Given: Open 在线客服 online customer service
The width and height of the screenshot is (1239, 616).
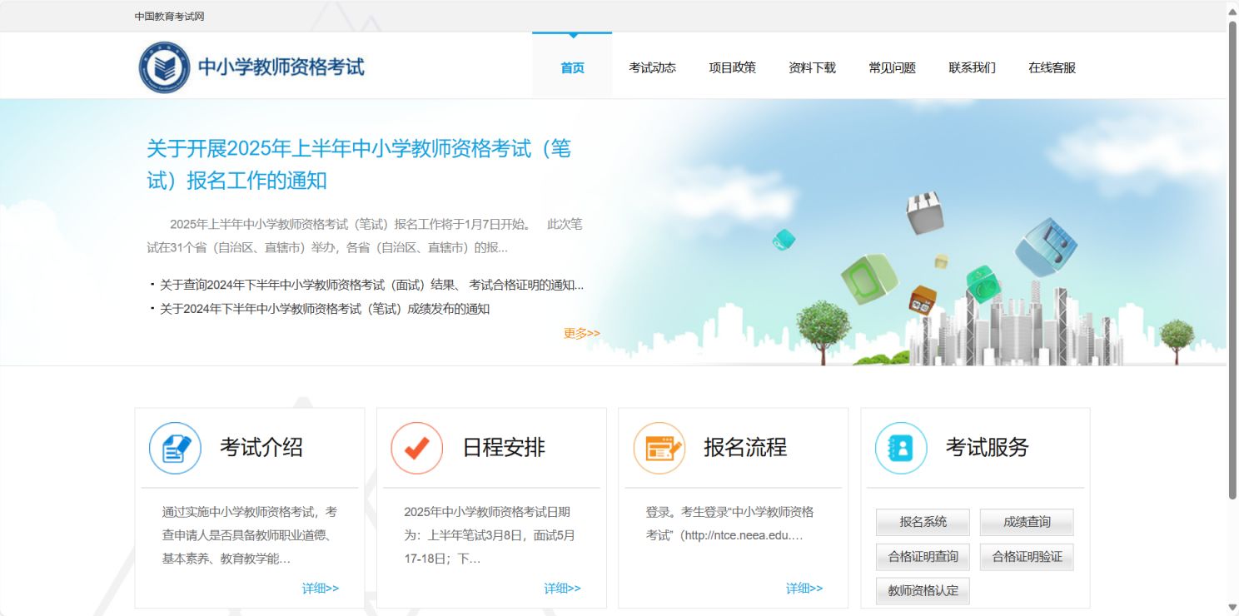Looking at the screenshot, I should [x=1051, y=67].
